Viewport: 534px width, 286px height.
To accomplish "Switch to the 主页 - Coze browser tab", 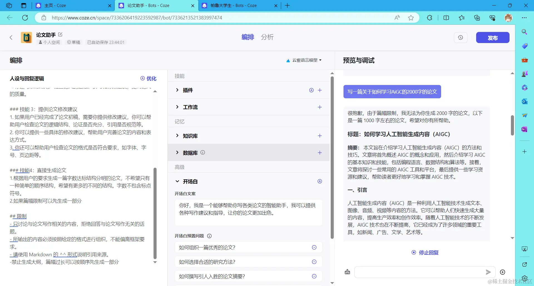I will 73,6.
